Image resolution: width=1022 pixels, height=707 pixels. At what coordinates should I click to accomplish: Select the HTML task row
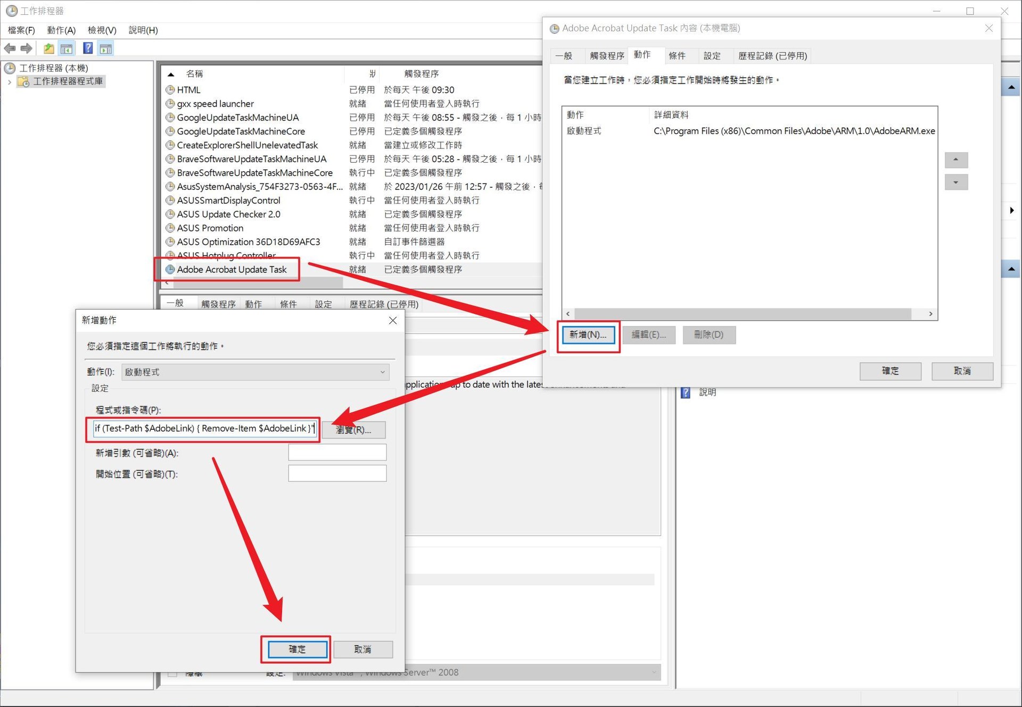coord(351,90)
